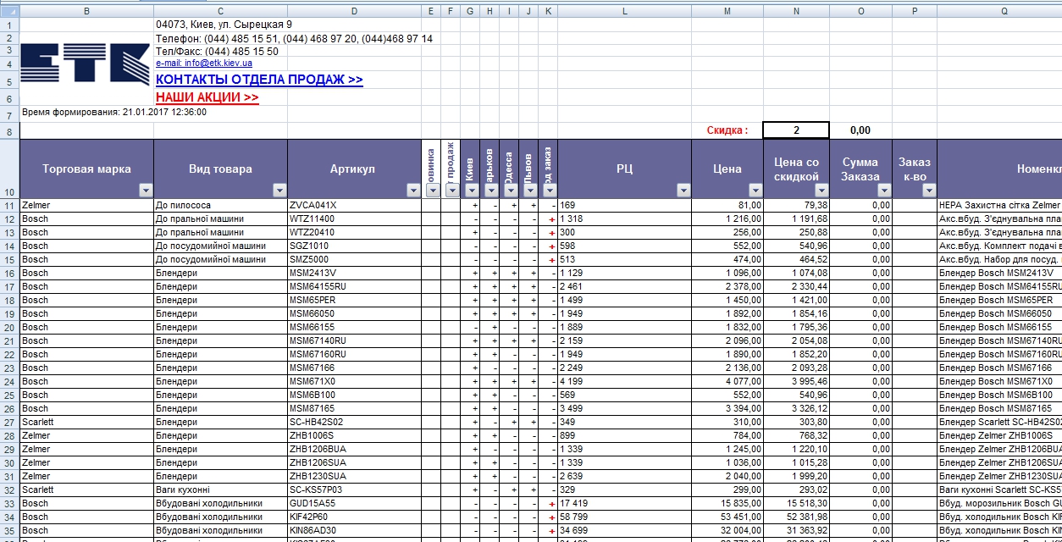Viewport: 1062px width, 542px height.
Task: Click the ETK company logo image
Action: click(85, 64)
